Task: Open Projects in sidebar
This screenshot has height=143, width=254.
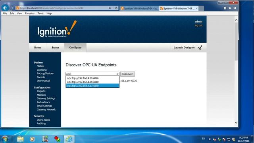Action: tap(41, 91)
